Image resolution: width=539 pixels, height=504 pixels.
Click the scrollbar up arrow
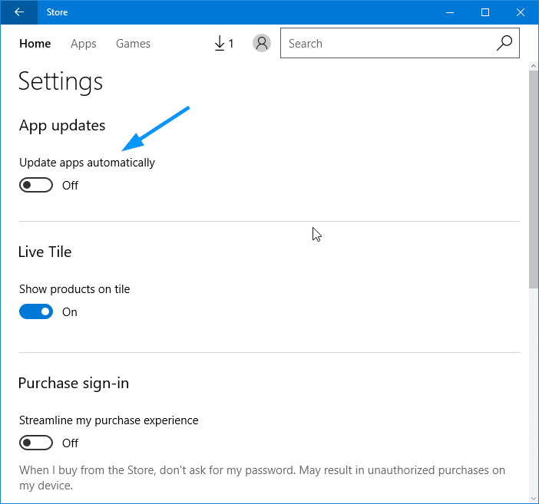(x=533, y=67)
